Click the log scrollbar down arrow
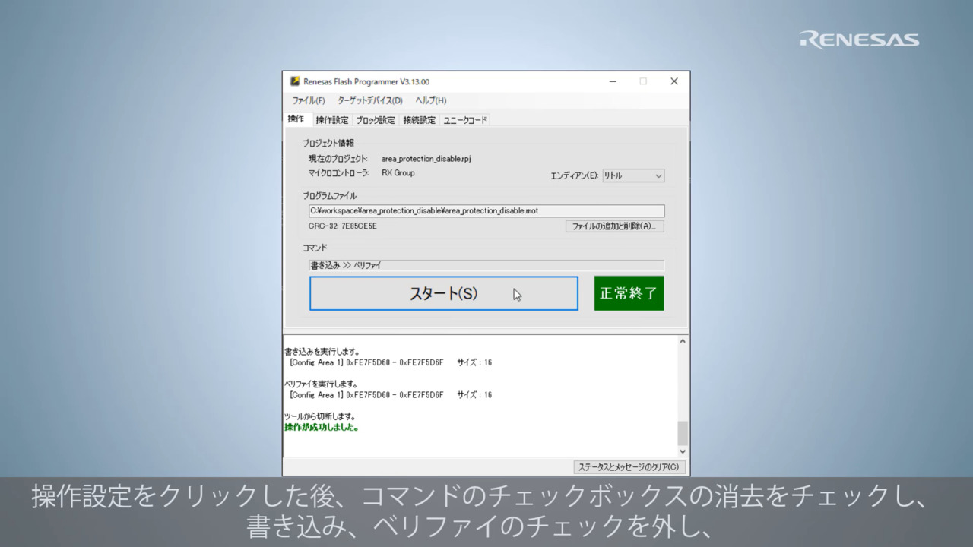This screenshot has height=547, width=973. (683, 451)
